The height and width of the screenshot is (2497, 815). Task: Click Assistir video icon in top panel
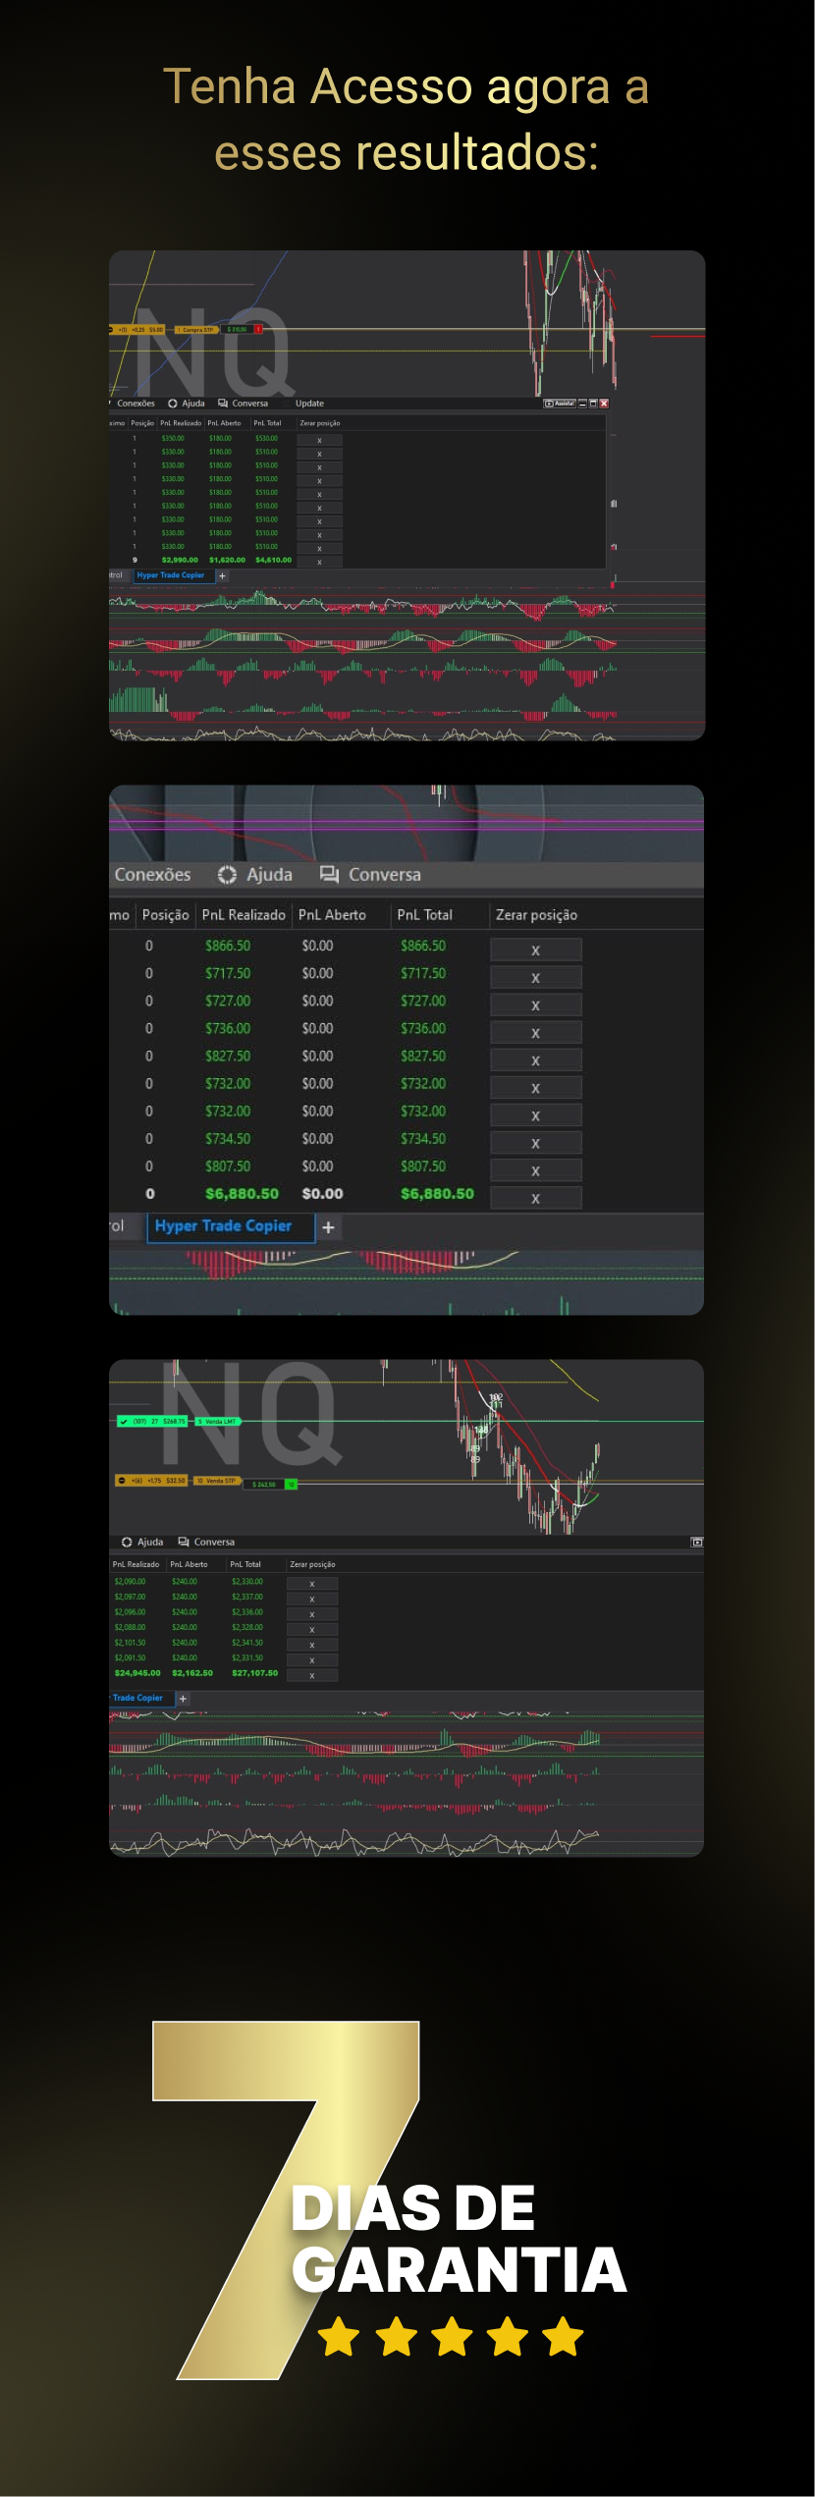[560, 404]
